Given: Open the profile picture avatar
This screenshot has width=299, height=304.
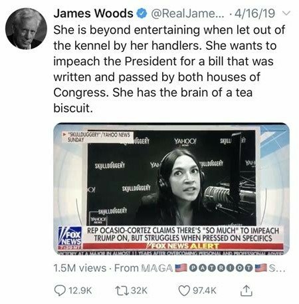Looking at the screenshot, I should [26, 29].
